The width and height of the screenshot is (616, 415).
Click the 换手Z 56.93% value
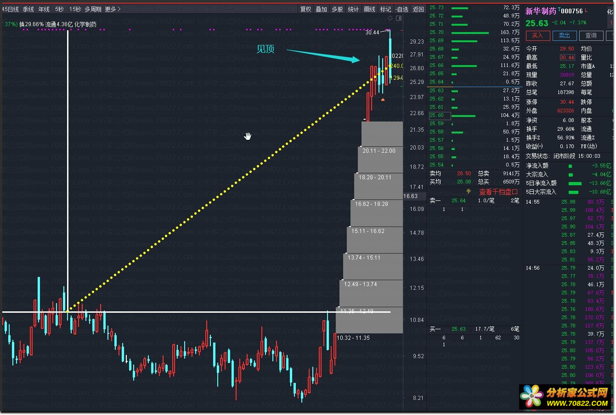pos(566,138)
